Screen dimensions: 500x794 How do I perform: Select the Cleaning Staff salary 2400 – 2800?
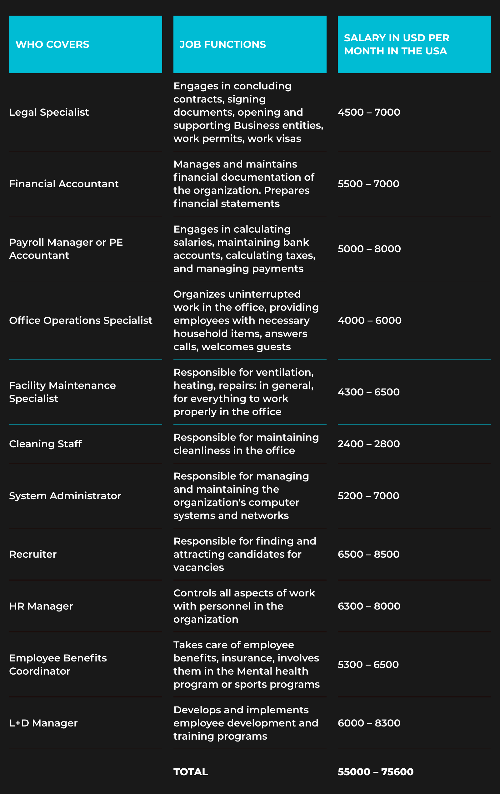tap(368, 444)
